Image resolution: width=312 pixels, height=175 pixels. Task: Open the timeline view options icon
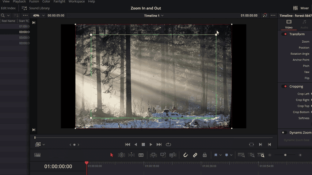(37, 155)
